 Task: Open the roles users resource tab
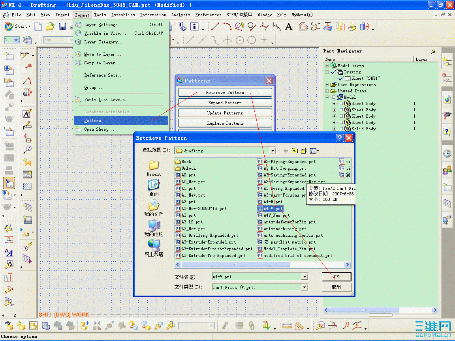(x=447, y=170)
